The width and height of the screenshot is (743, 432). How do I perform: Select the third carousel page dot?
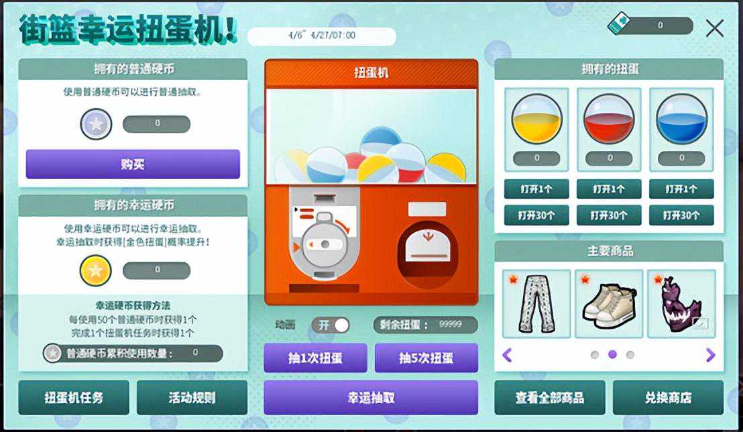[x=630, y=355]
